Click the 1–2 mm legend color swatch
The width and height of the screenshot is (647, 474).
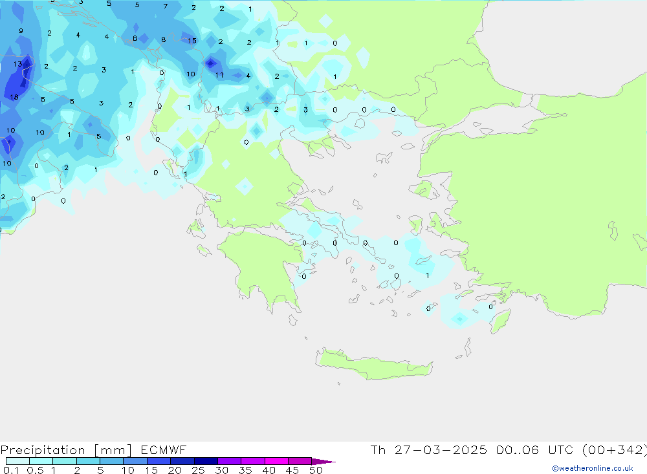click(64, 461)
